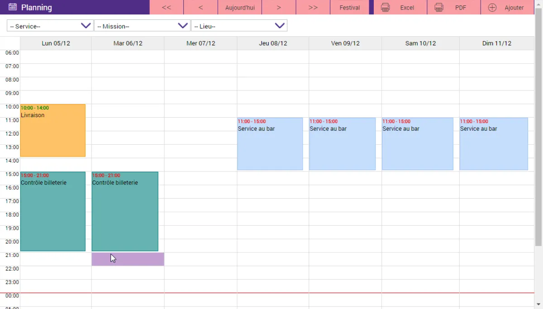Screen dimensions: 543x309
Task: Select the Jeu 08/12 column header
Action: coord(273,43)
